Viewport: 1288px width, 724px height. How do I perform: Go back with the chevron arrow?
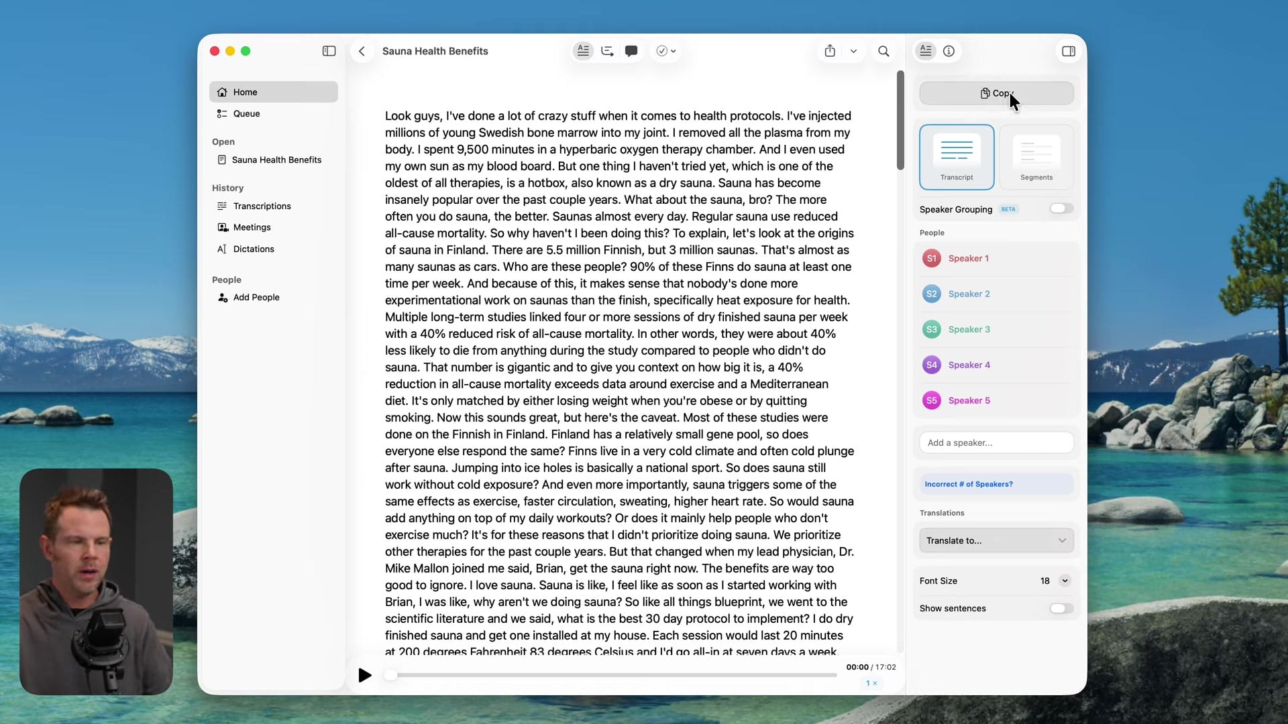[362, 51]
